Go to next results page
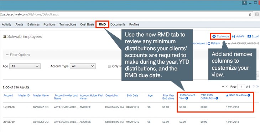 point(254,86)
